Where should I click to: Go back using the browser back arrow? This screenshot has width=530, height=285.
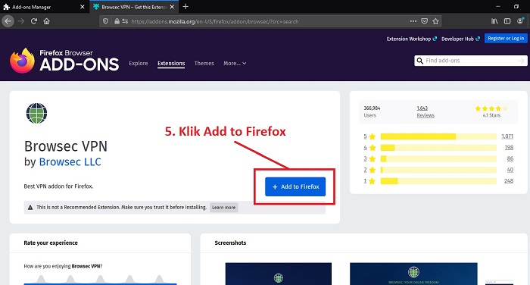pyautogui.click(x=8, y=21)
